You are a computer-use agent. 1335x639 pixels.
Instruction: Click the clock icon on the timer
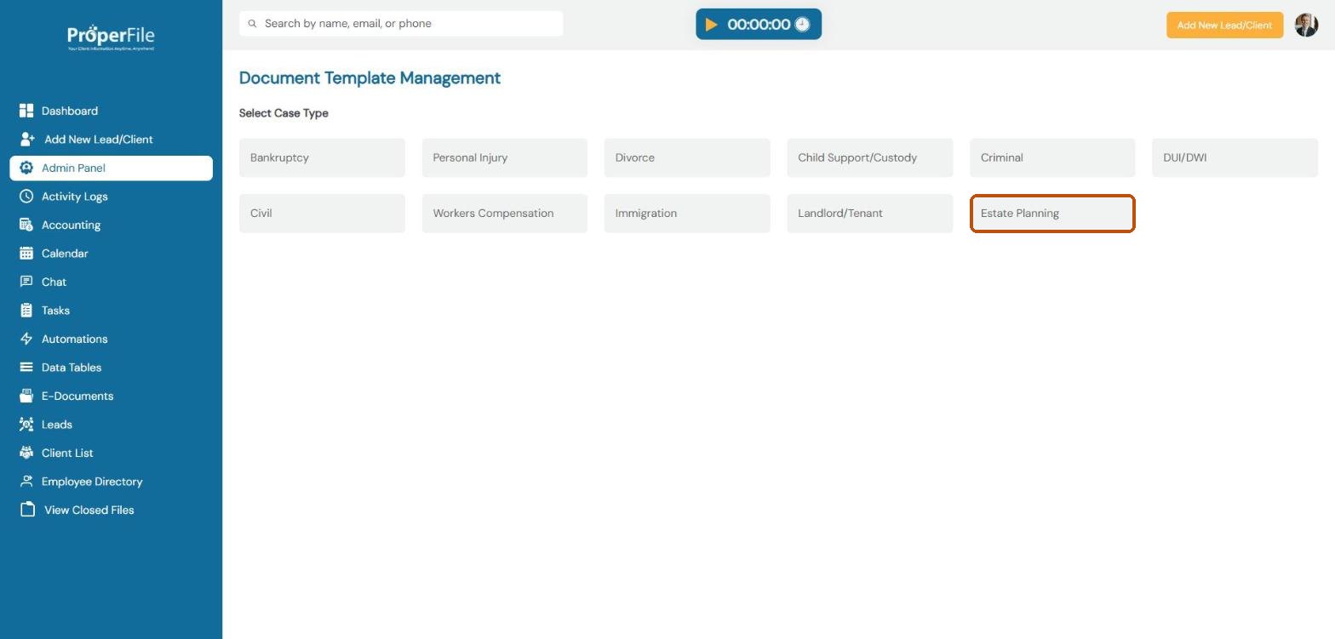pos(802,24)
